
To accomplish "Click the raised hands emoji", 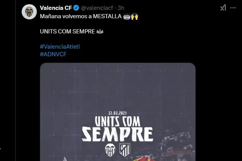I will pyautogui.click(x=134, y=16).
